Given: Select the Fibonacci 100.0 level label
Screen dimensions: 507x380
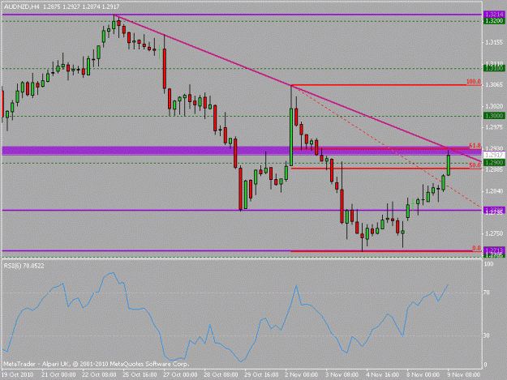Looking at the screenshot, I should pyautogui.click(x=474, y=82).
